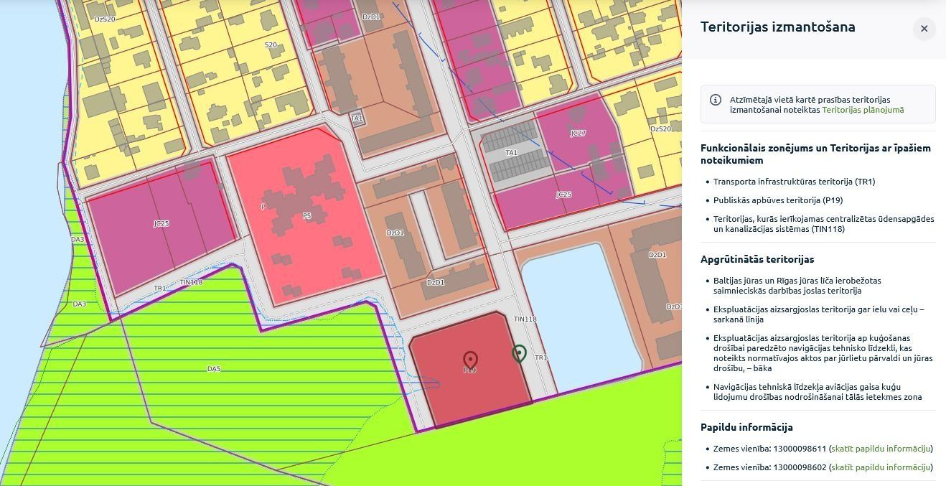Click the 'bāka' navigation protection zone item

click(823, 353)
